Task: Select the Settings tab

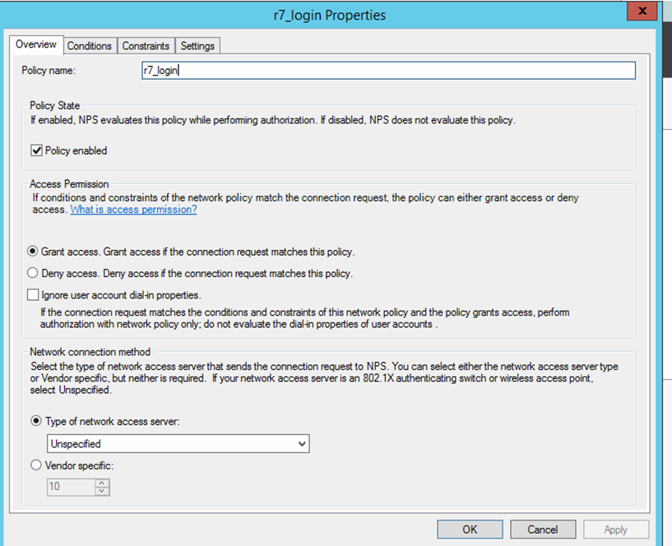Action: tap(197, 46)
